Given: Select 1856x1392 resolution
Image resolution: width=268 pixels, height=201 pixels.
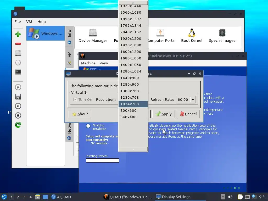Looking at the screenshot, I should (x=133, y=19).
